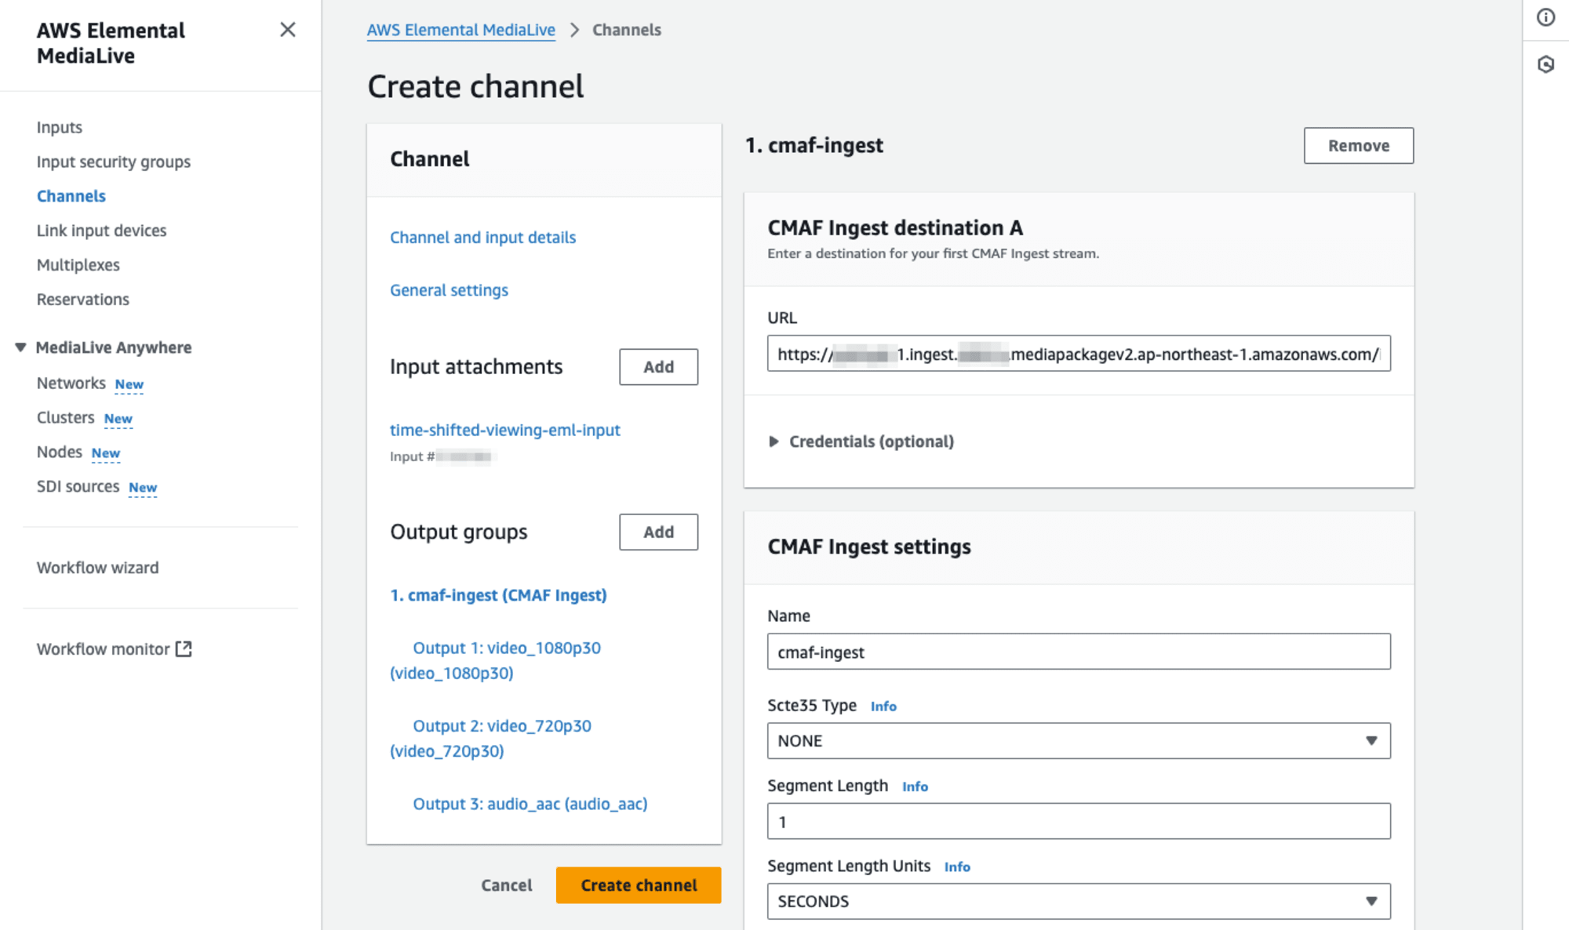Open Output 2: video_720p30

tap(491, 739)
